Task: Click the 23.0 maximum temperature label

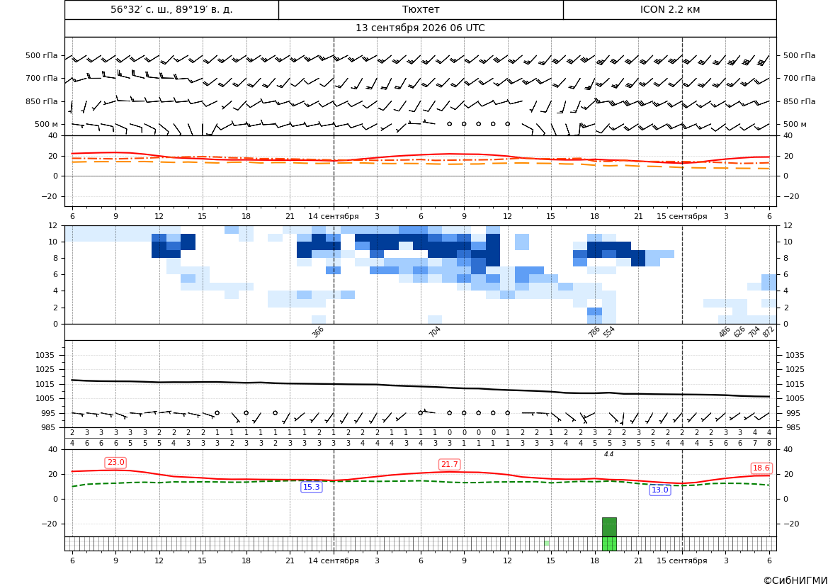Action: point(115,463)
